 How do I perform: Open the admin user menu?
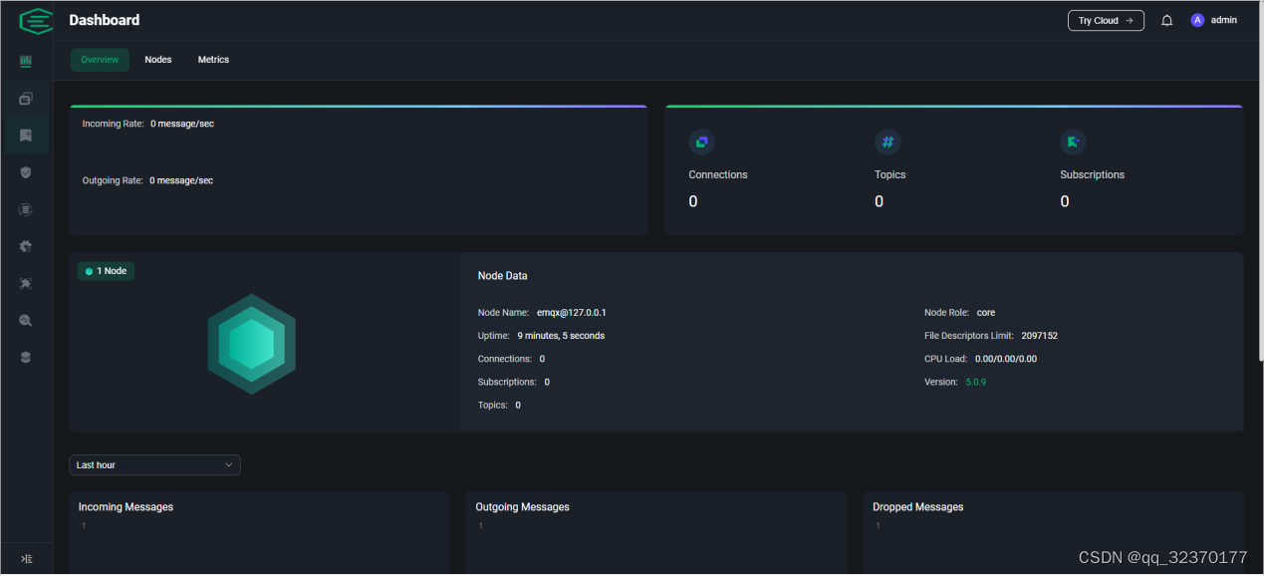tap(1214, 20)
